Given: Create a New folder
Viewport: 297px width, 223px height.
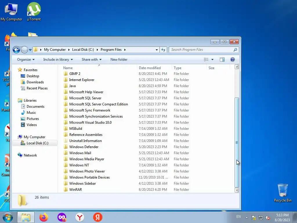Looking at the screenshot, I should click(x=119, y=60).
